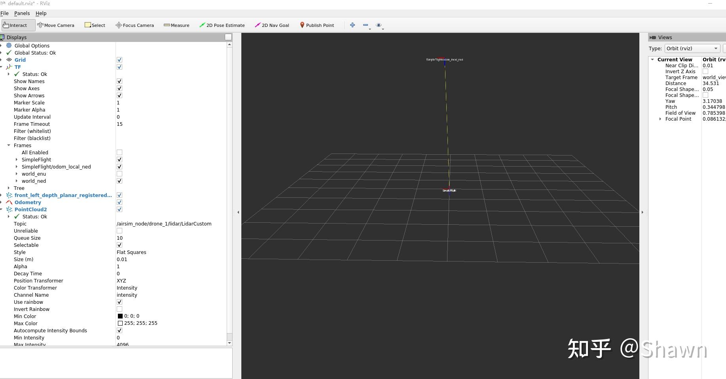Open the Panels menu
Viewport: 726px width, 379px height.
(22, 13)
